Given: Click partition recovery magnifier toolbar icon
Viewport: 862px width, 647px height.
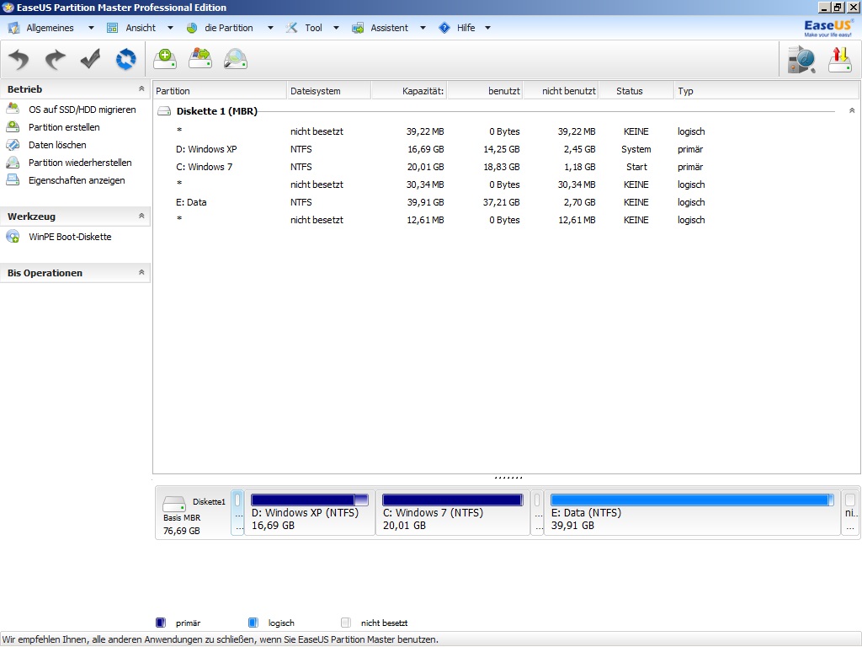Looking at the screenshot, I should pos(236,59).
